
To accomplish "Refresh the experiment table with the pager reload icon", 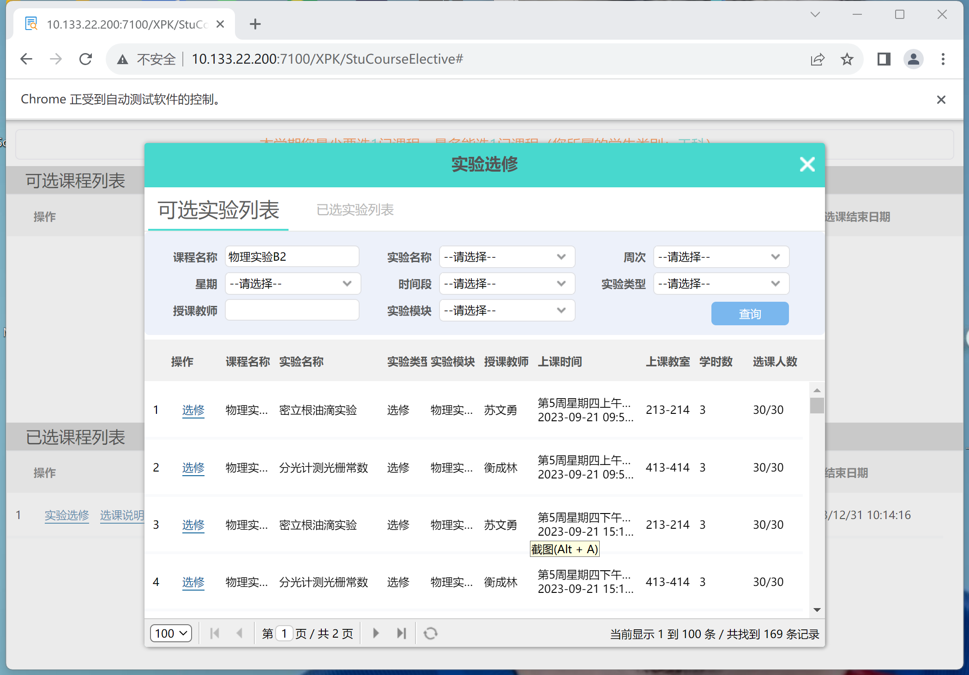I will [x=430, y=633].
